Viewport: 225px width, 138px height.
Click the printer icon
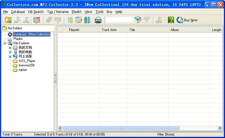(98, 20)
